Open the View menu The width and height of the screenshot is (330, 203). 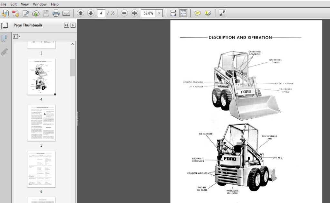(x=24, y=4)
